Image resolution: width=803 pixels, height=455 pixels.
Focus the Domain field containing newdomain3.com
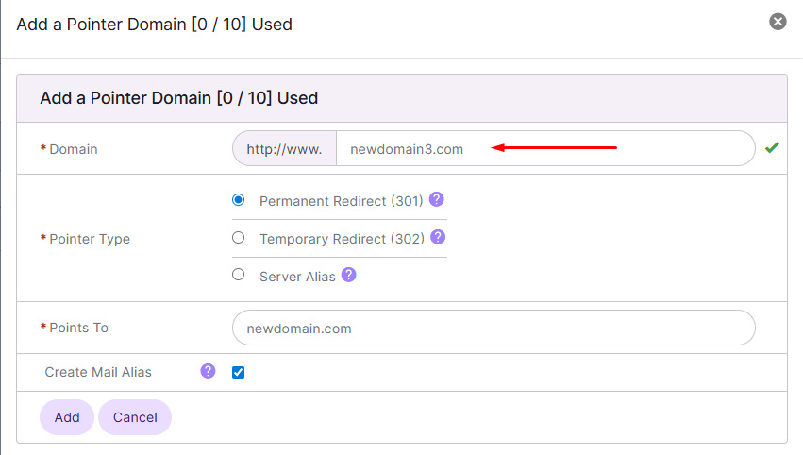[x=545, y=148]
